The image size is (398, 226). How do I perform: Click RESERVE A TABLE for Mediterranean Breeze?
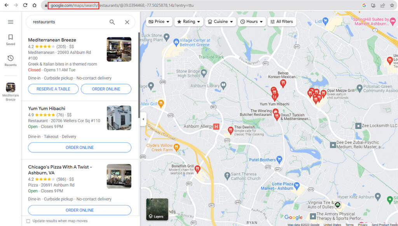(x=53, y=89)
